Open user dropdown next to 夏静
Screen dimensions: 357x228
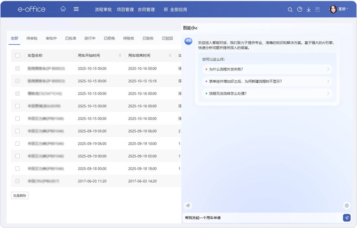347,9
